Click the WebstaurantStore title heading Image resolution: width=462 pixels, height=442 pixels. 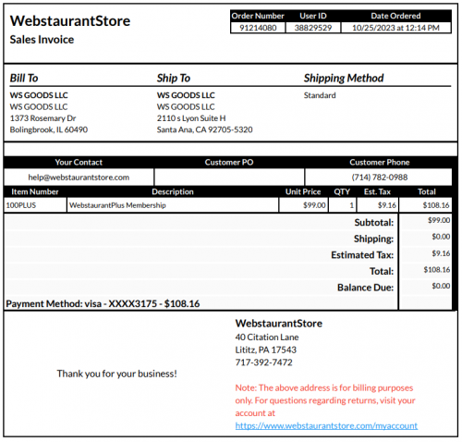[70, 21]
